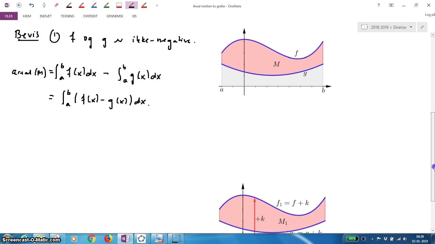Click the battery 86% indicator
This screenshot has height=244, width=435.
coord(352,239)
